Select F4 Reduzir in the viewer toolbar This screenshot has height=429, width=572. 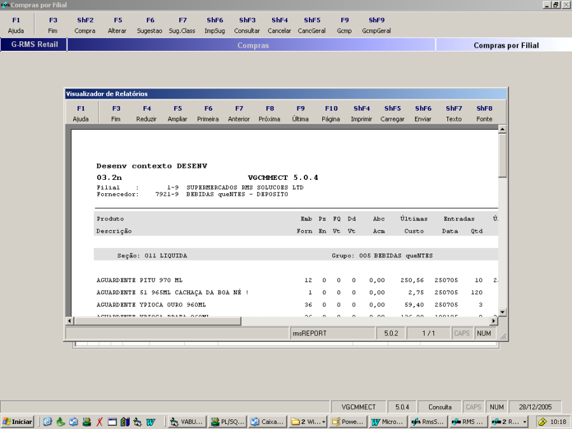point(146,114)
